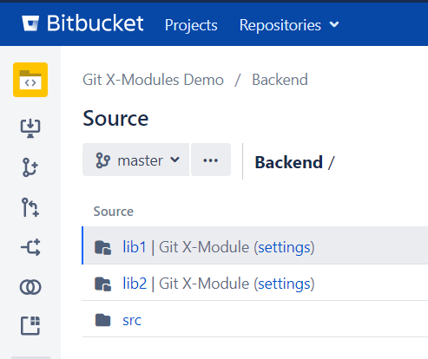Image resolution: width=428 pixels, height=359 pixels.
Task: Click the Bitbucket logo icon
Action: pos(30,23)
